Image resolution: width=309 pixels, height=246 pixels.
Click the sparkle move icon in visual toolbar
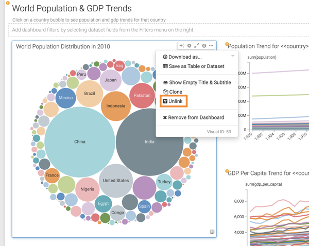[182, 46]
